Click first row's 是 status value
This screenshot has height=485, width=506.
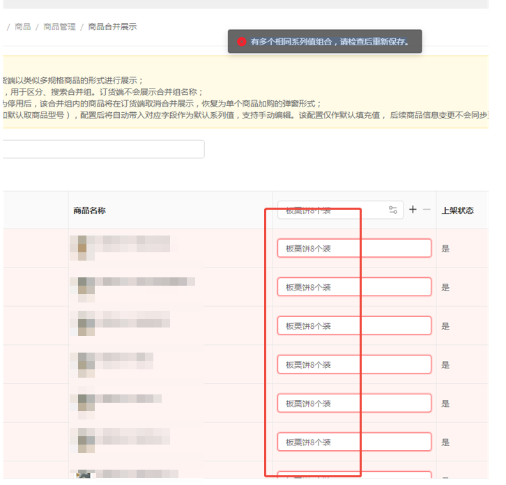[445, 249]
